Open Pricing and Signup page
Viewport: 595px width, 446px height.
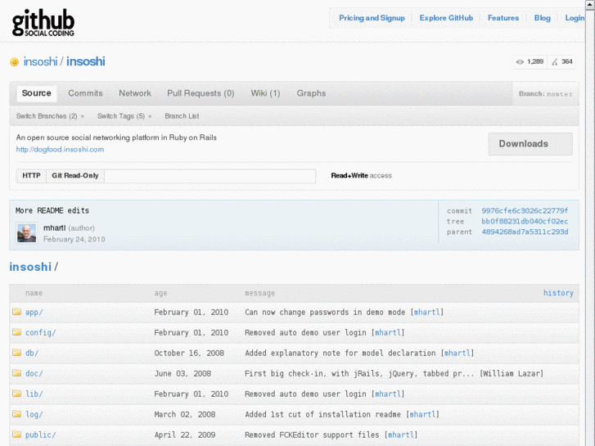tap(372, 18)
